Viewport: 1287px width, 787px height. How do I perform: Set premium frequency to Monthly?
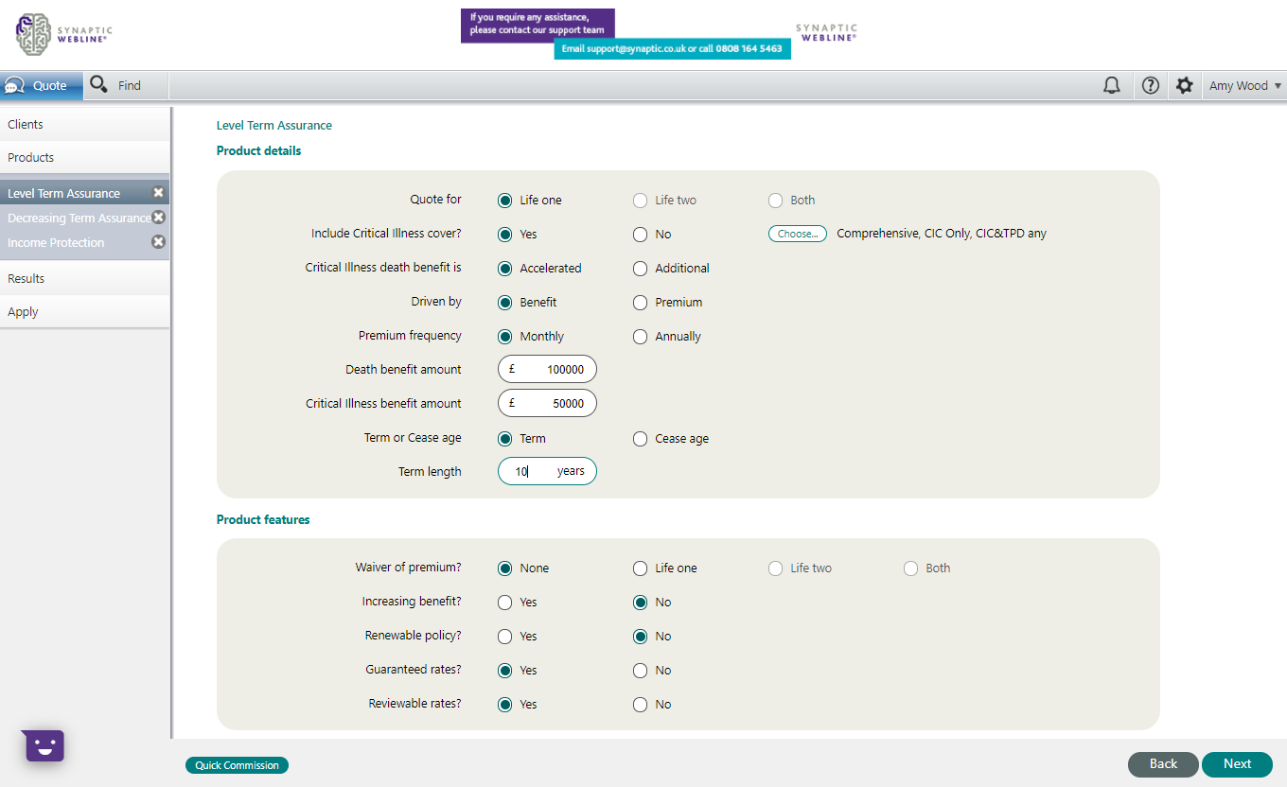[x=505, y=337]
